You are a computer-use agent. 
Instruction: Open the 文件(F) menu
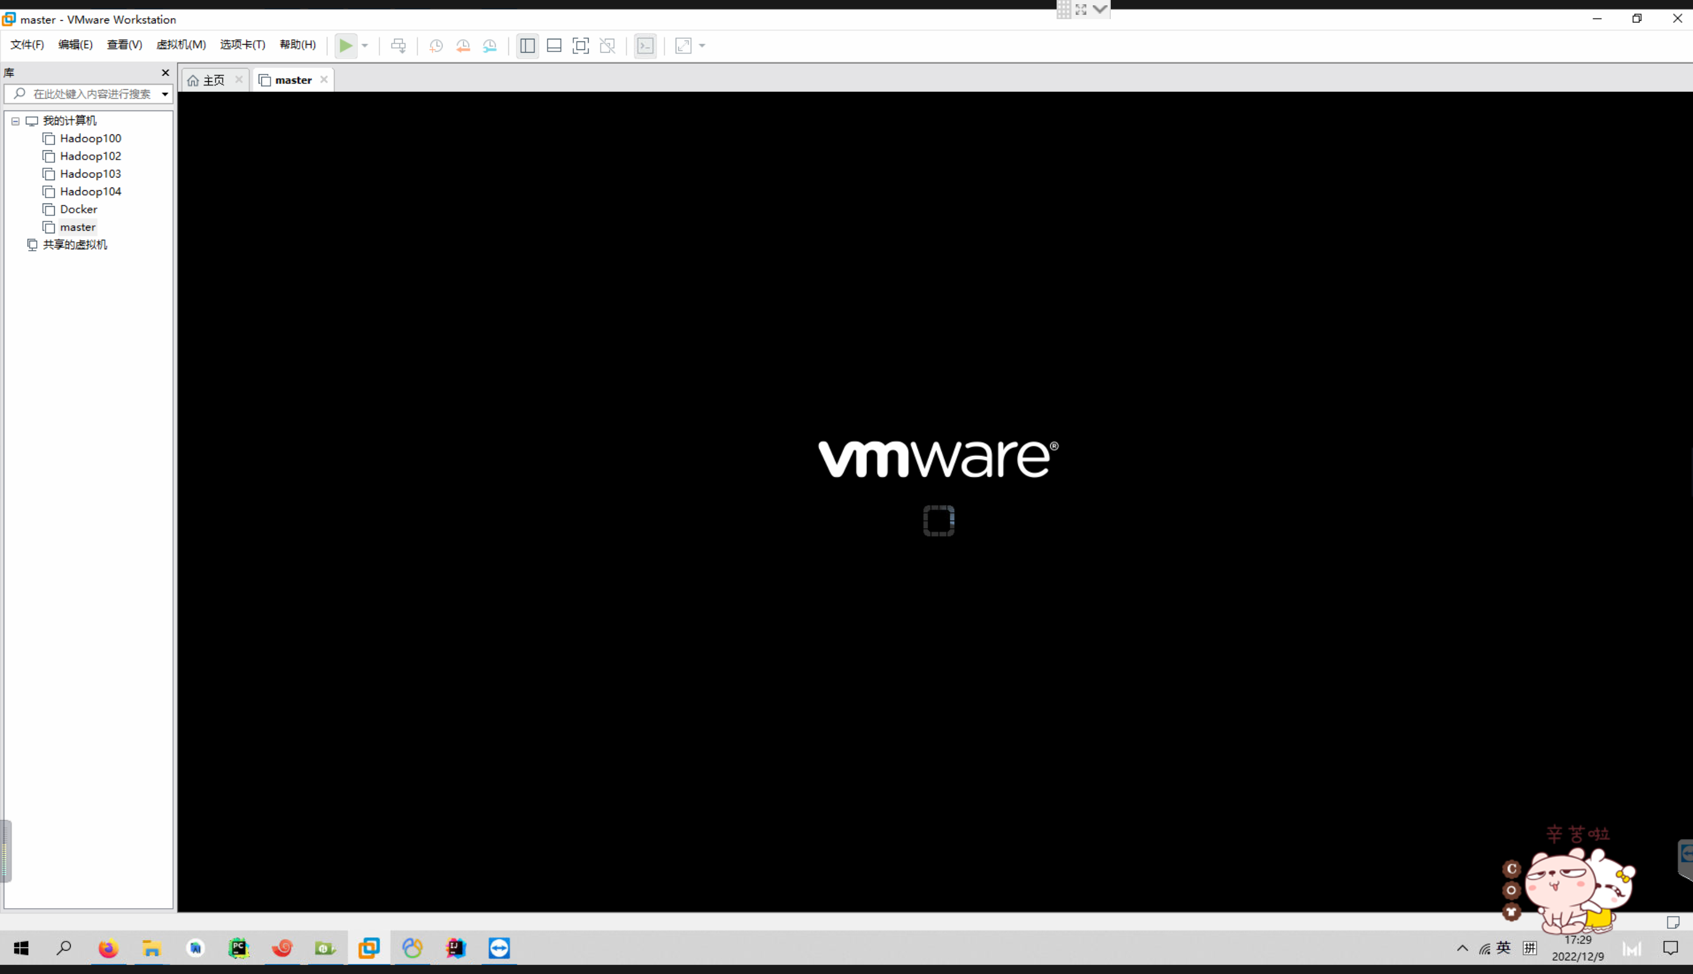tap(27, 45)
